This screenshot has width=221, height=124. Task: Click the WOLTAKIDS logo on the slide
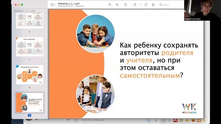point(189,108)
